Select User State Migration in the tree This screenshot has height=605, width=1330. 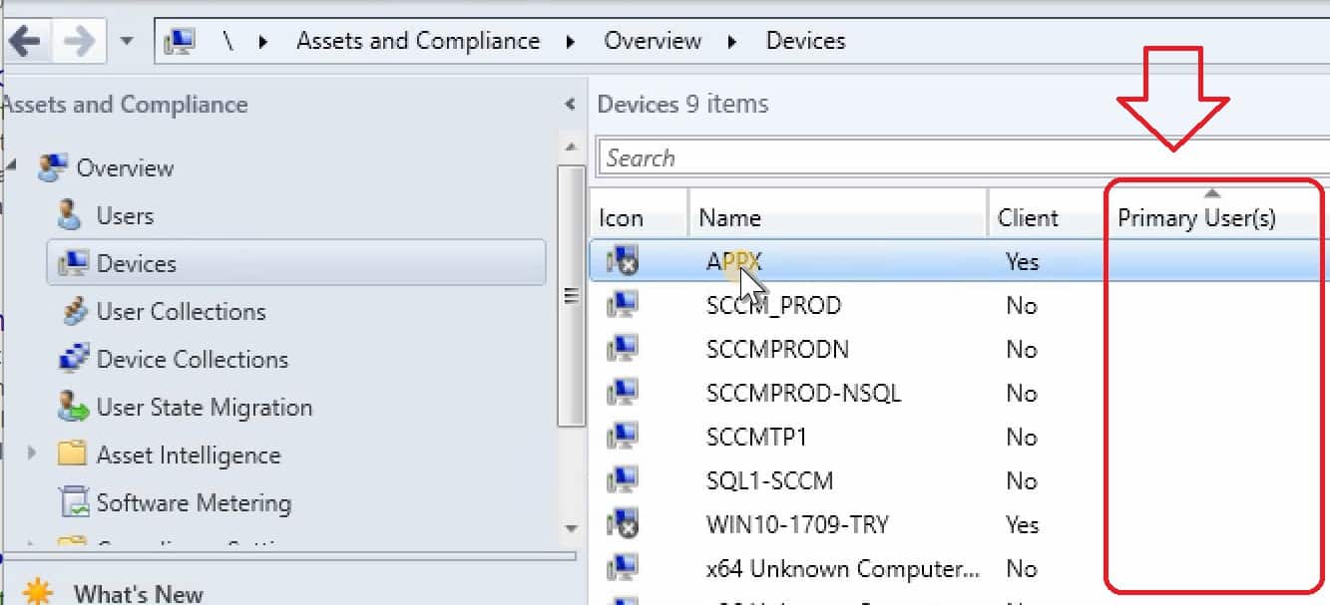[204, 408]
